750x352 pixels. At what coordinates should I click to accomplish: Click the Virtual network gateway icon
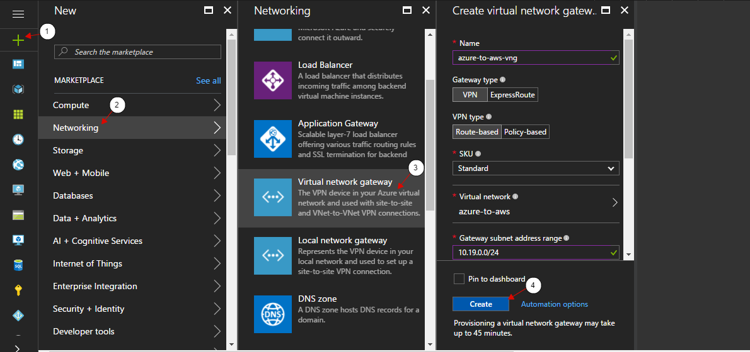tap(273, 197)
